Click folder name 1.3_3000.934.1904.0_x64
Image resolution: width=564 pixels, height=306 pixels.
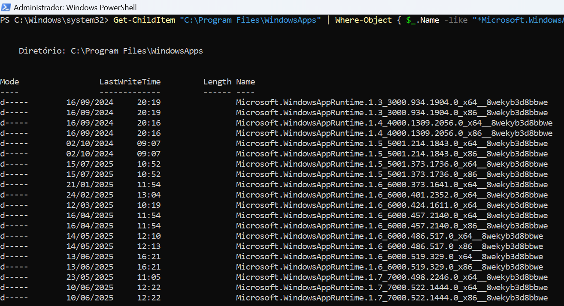[392, 102]
